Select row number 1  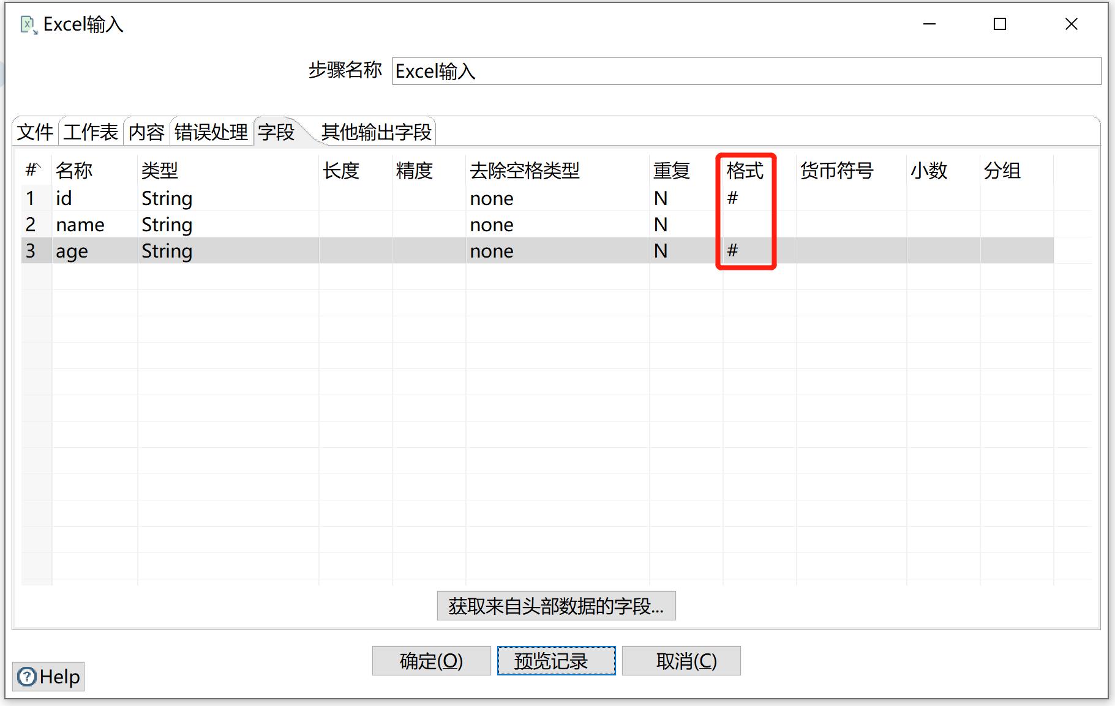point(36,198)
